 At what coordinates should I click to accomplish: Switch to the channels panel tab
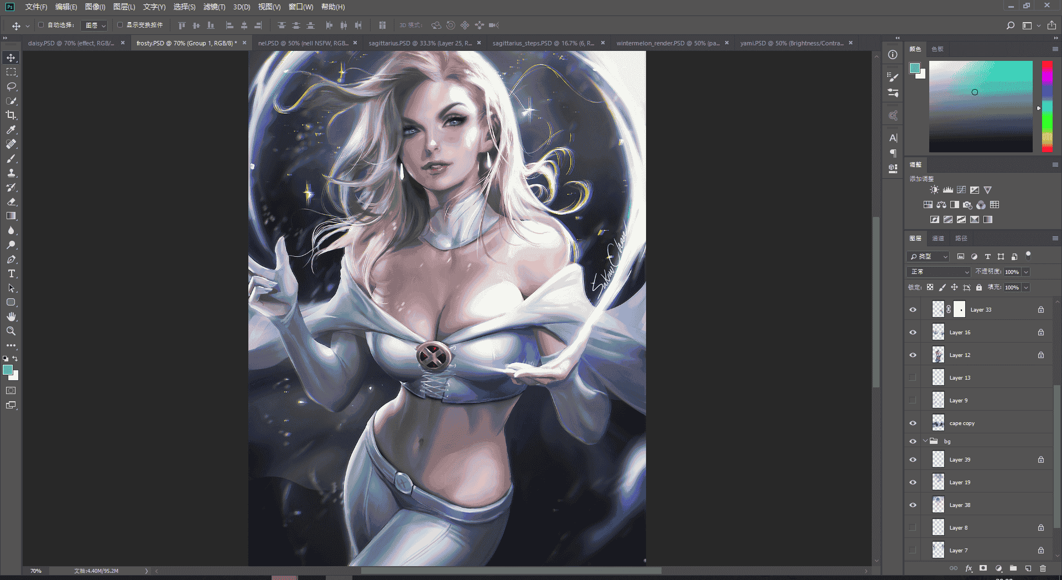(938, 238)
